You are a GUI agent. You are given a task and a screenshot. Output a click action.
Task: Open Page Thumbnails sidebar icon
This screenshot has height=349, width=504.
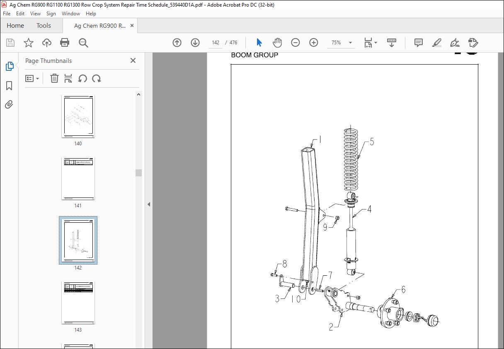[9, 66]
